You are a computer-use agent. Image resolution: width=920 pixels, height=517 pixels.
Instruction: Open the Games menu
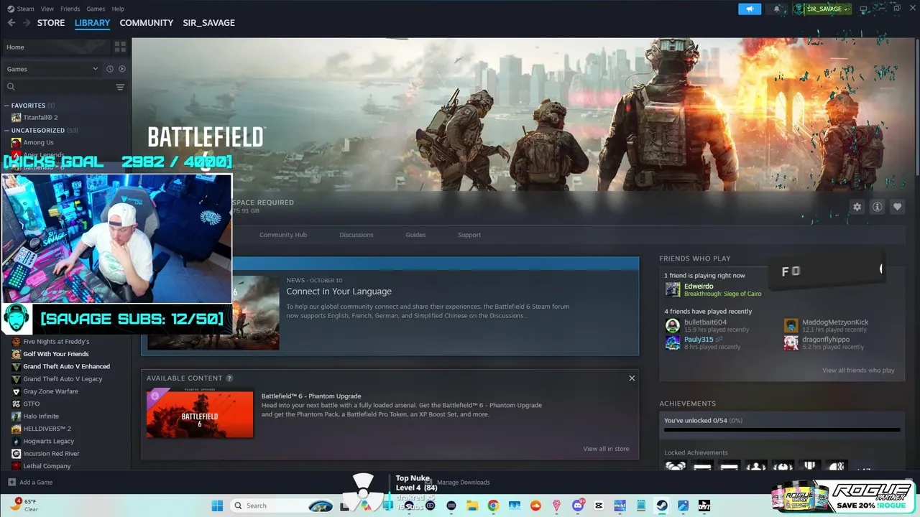(x=96, y=9)
